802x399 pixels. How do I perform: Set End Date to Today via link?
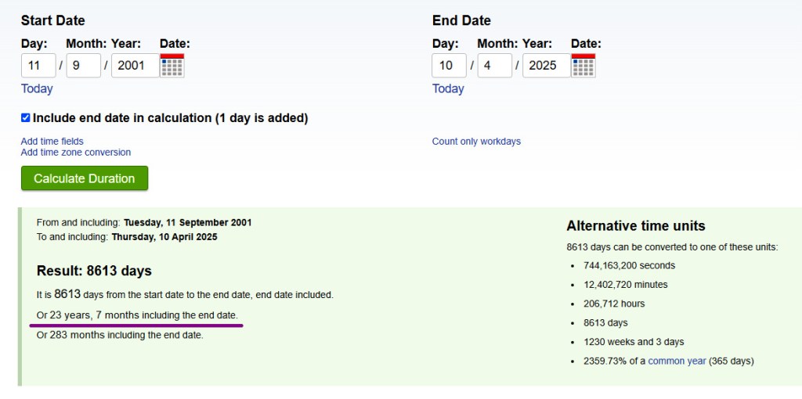[x=448, y=88]
